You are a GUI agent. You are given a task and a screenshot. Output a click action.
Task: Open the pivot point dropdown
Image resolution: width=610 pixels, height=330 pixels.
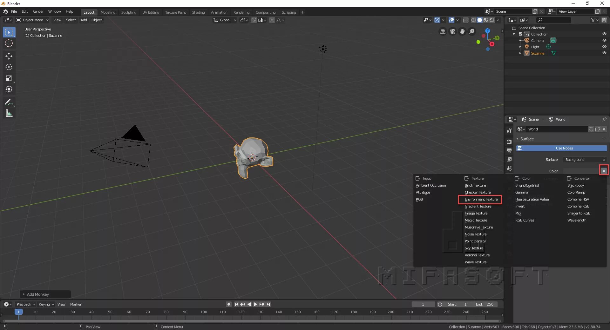pyautogui.click(x=244, y=20)
